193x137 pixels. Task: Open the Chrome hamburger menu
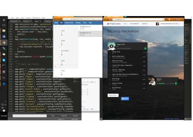click(182, 19)
